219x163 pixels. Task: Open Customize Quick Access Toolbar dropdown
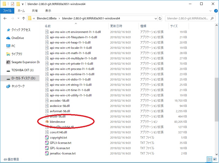(23, 4)
